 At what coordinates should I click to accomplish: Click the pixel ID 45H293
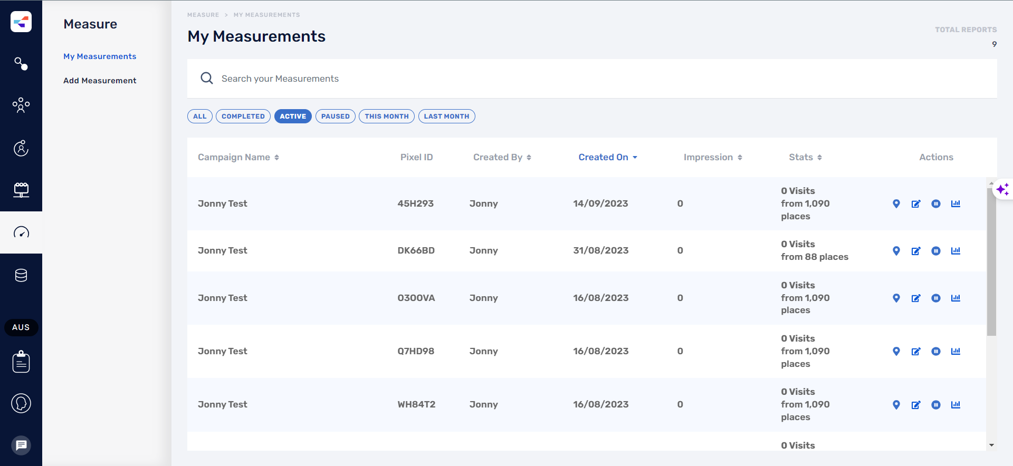[416, 203]
